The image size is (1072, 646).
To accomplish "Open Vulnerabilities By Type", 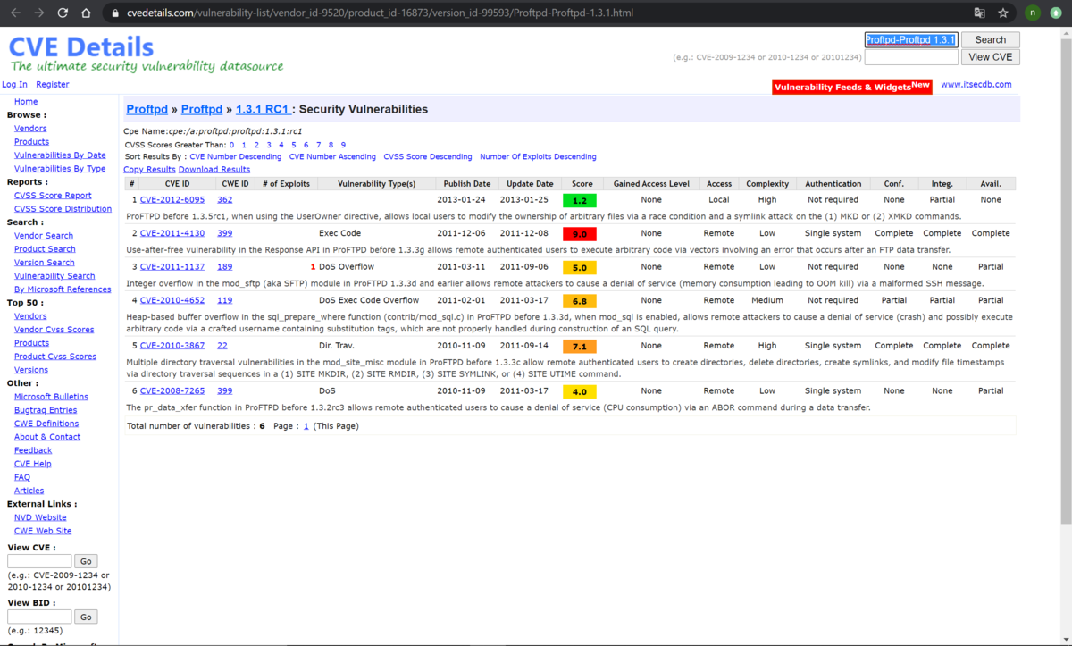I will point(60,169).
